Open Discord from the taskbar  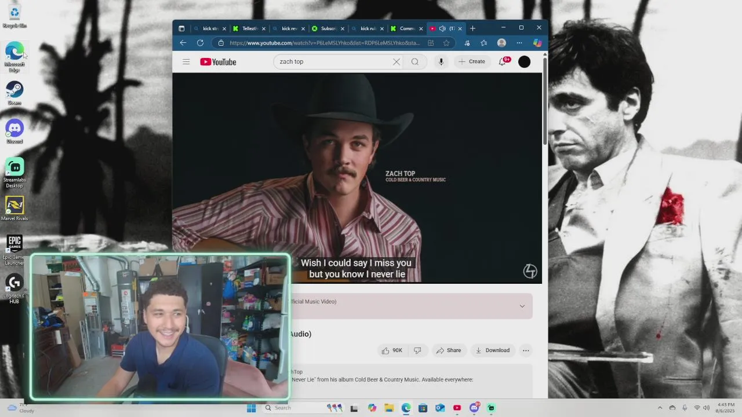pyautogui.click(x=474, y=408)
